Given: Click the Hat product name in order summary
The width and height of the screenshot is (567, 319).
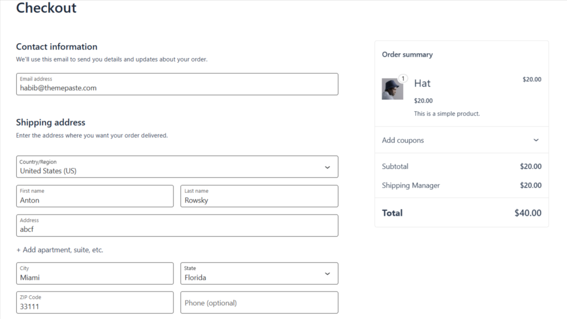Looking at the screenshot, I should 422,83.
